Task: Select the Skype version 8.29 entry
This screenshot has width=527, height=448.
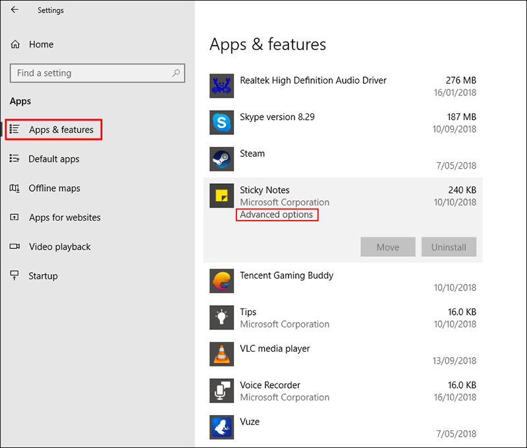Action: (x=343, y=123)
